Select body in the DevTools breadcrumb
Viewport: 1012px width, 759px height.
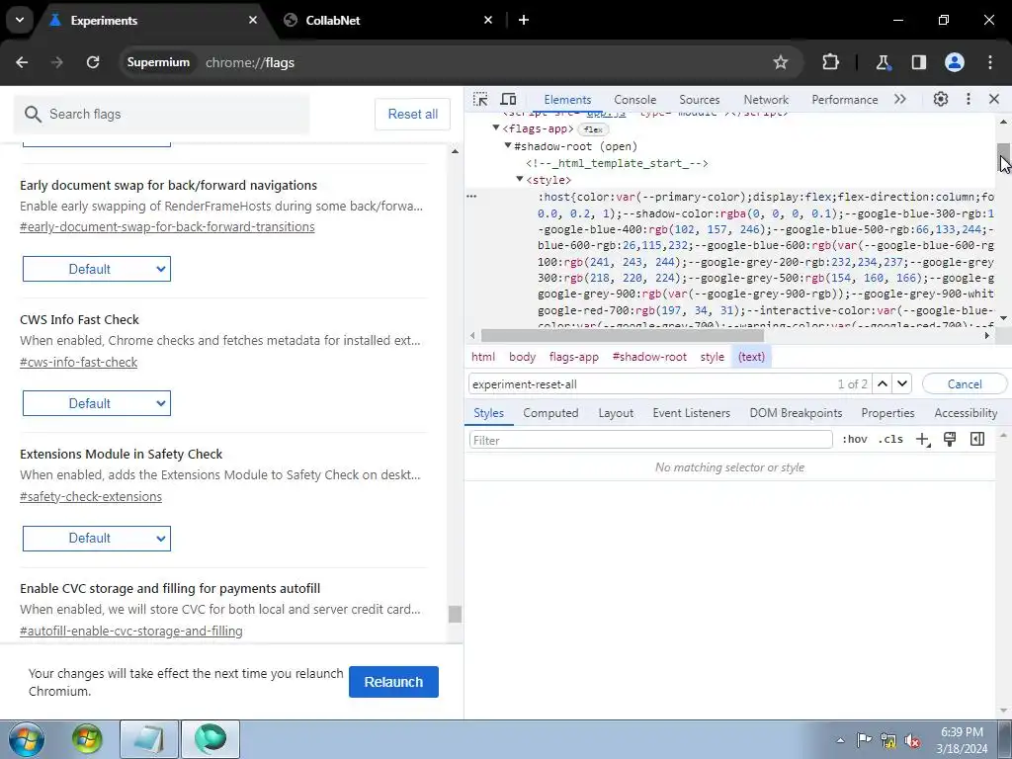(522, 357)
